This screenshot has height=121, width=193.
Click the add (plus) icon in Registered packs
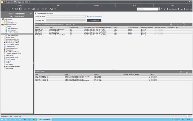click(x=171, y=24)
